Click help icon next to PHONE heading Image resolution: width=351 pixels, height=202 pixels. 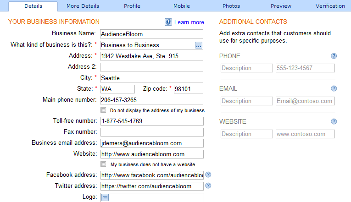(x=334, y=56)
